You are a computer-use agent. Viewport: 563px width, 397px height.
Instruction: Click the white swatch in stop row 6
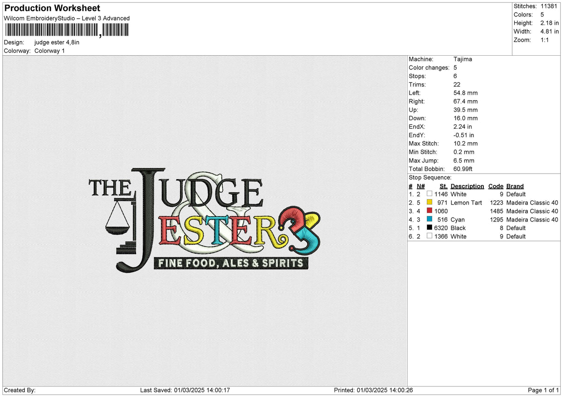(x=429, y=236)
